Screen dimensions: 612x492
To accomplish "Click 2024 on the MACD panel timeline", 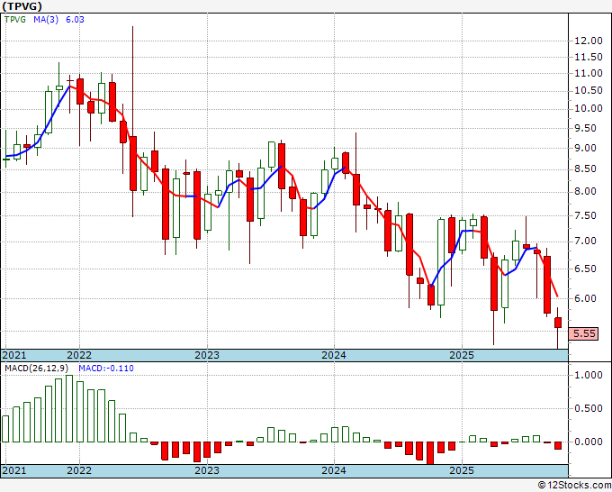I will click(334, 470).
